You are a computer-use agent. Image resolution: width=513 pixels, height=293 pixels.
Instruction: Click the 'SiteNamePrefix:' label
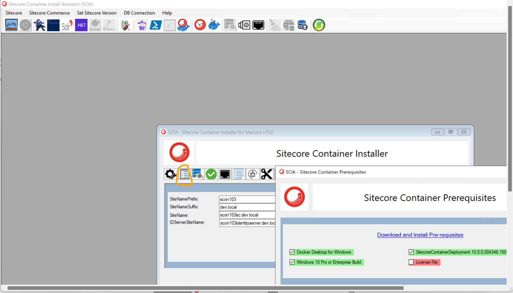click(184, 199)
